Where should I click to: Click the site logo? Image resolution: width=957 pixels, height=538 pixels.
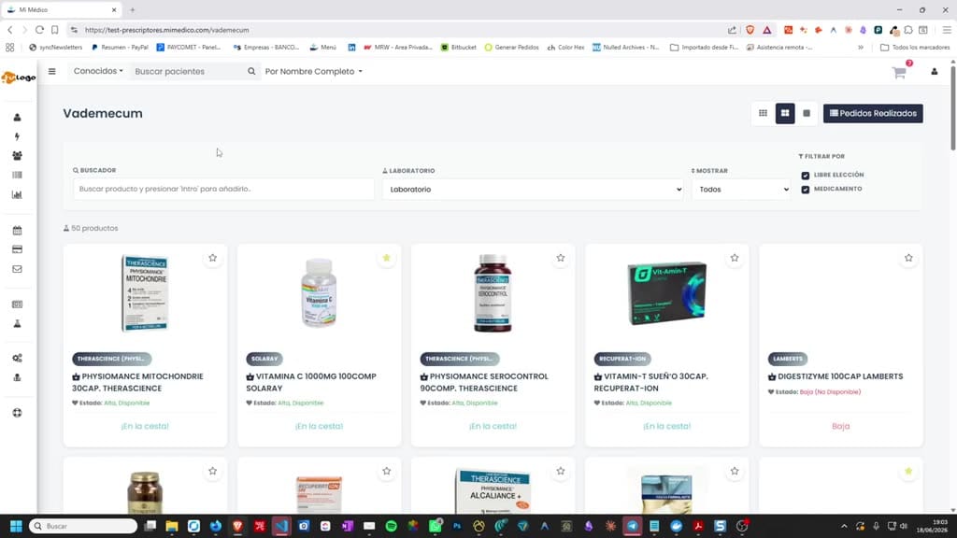tap(19, 78)
